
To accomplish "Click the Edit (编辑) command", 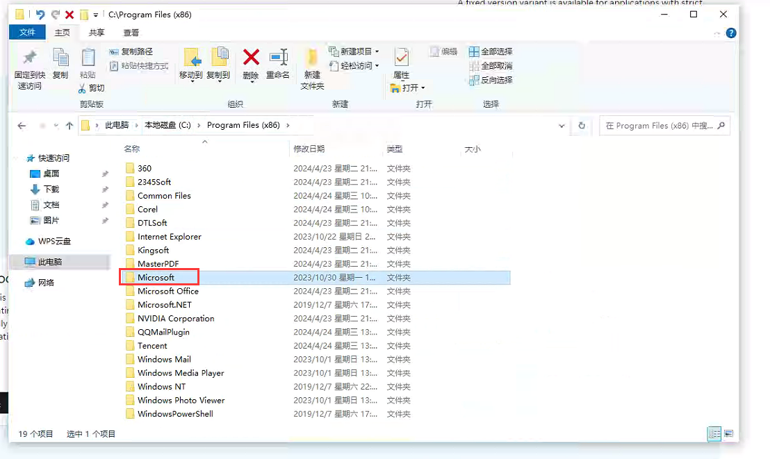I will (443, 51).
